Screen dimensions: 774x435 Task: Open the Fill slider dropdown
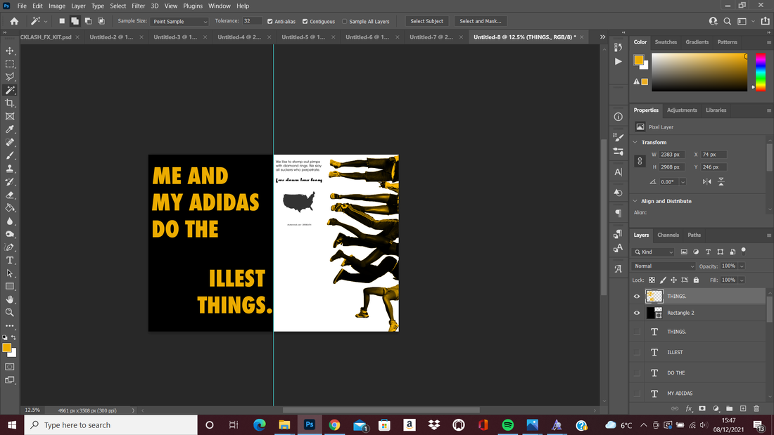click(742, 280)
